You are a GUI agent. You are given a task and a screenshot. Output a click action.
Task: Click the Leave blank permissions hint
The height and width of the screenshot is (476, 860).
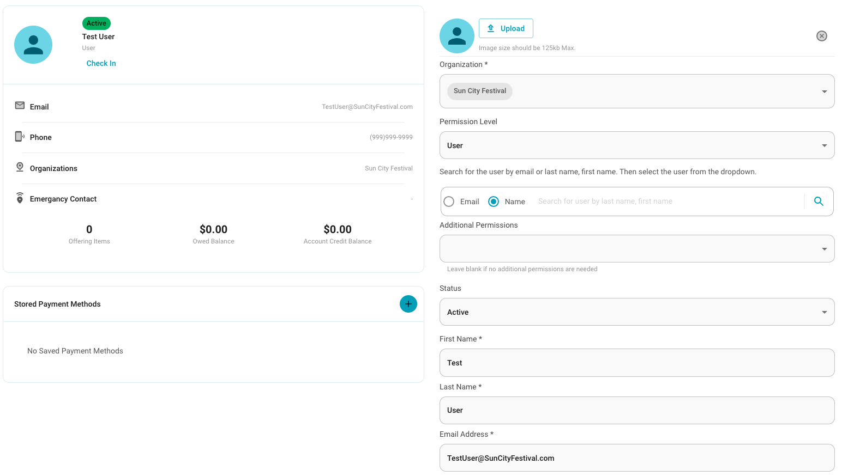tap(522, 269)
